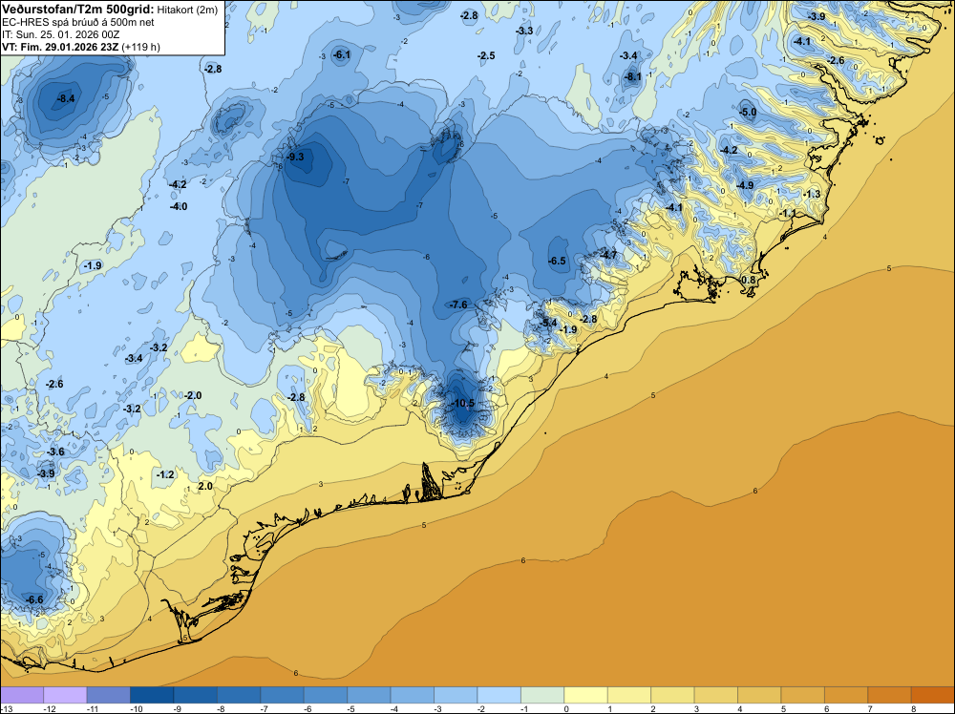This screenshot has width=955, height=714.
Task: Click the initial time 'IT: Sun. 25. 01. 2026 00Z'
Action: (60, 34)
